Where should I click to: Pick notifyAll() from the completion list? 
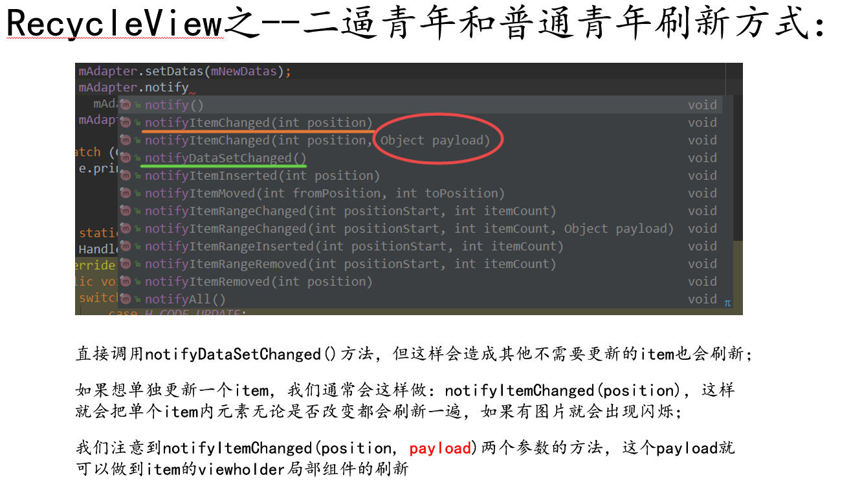(x=420, y=299)
